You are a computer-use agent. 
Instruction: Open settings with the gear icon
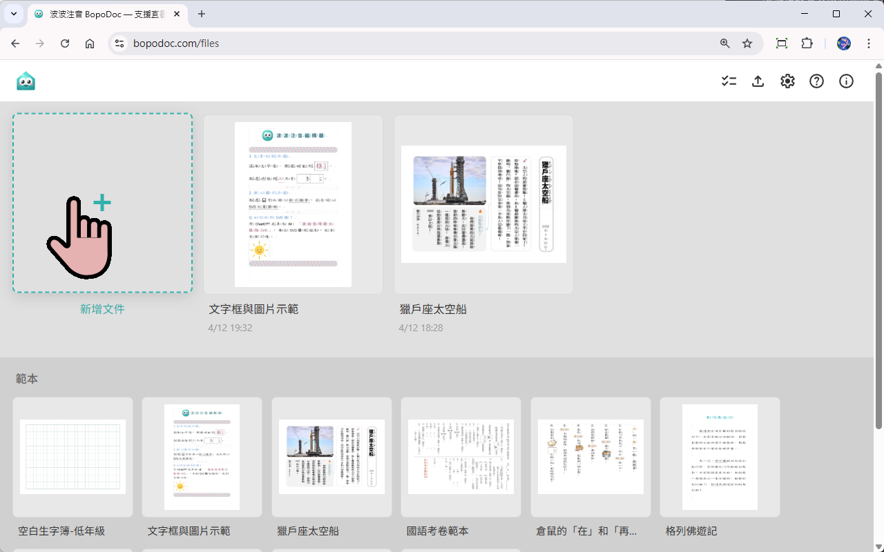(x=787, y=81)
